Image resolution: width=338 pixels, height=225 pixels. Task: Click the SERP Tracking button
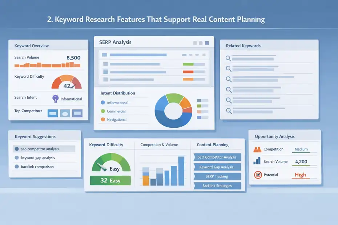(217, 176)
